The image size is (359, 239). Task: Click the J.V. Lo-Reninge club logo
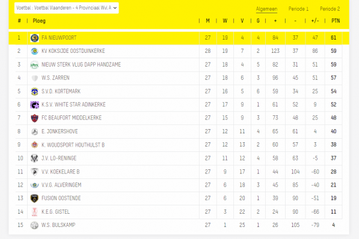[x=34, y=159]
